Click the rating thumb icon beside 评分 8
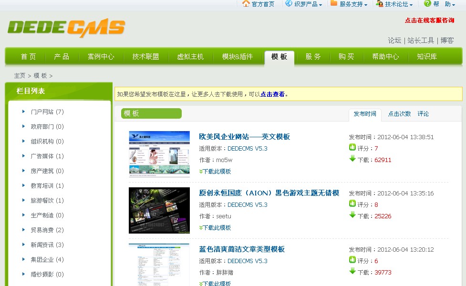Viewport: 466px width, 286px height. coord(352,204)
